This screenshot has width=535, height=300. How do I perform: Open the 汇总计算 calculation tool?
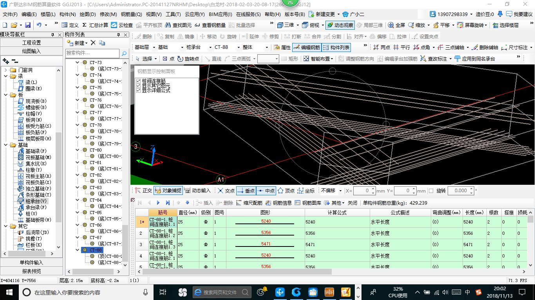click(95, 25)
